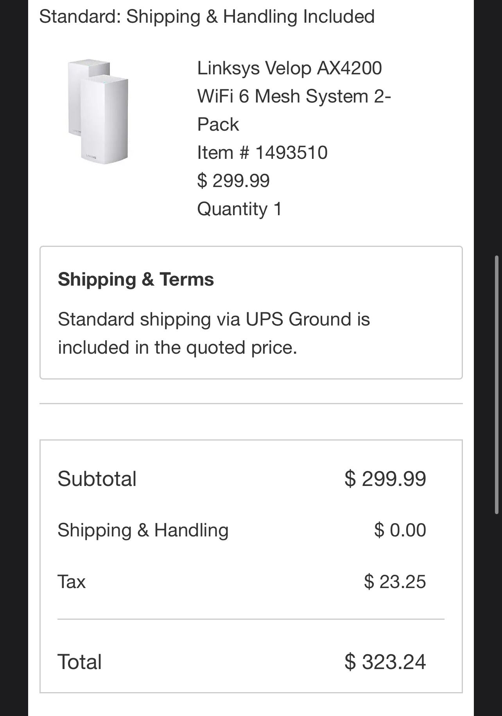Click the Standard: Shipping & Handling Included header

pos(207,16)
